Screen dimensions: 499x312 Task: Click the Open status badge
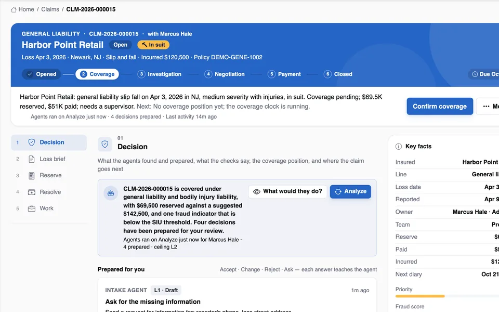pyautogui.click(x=120, y=45)
